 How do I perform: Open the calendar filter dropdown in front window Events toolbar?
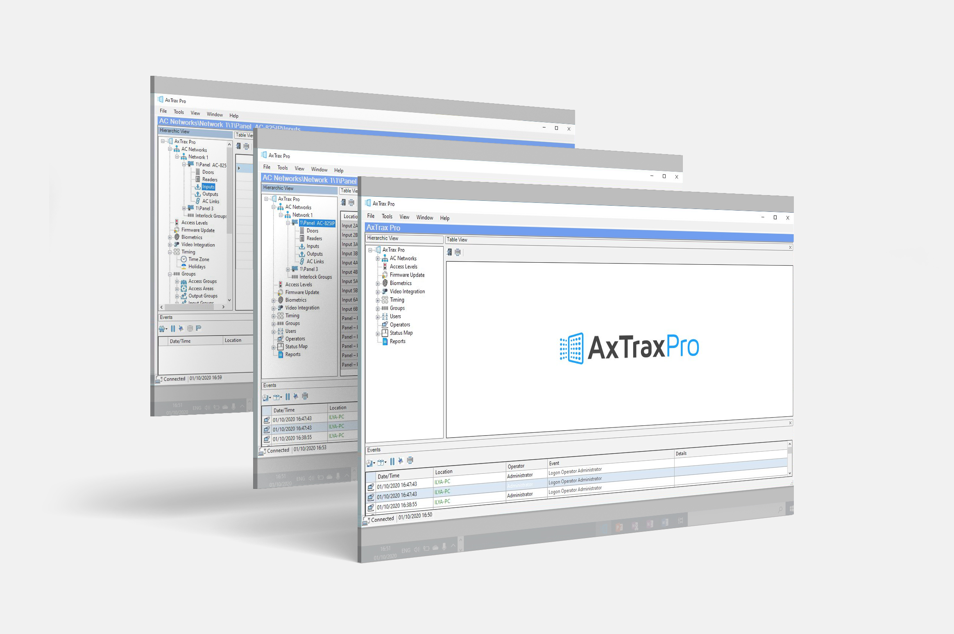click(x=382, y=462)
